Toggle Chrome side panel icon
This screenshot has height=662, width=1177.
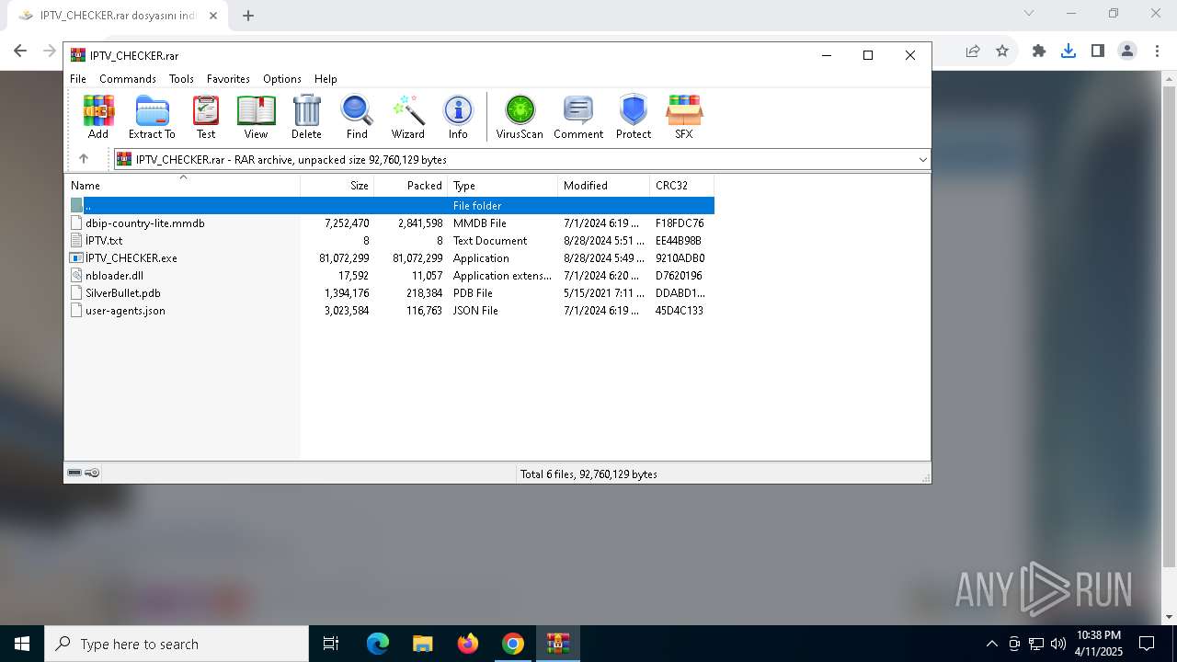tap(1098, 51)
